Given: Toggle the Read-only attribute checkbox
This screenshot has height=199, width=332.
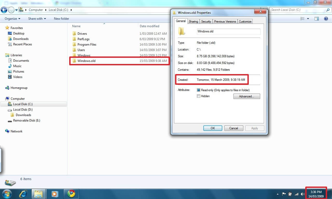Looking at the screenshot, I should 199,90.
